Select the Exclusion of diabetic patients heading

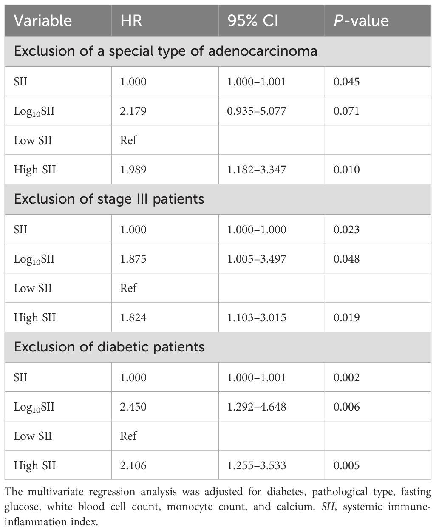(109, 347)
